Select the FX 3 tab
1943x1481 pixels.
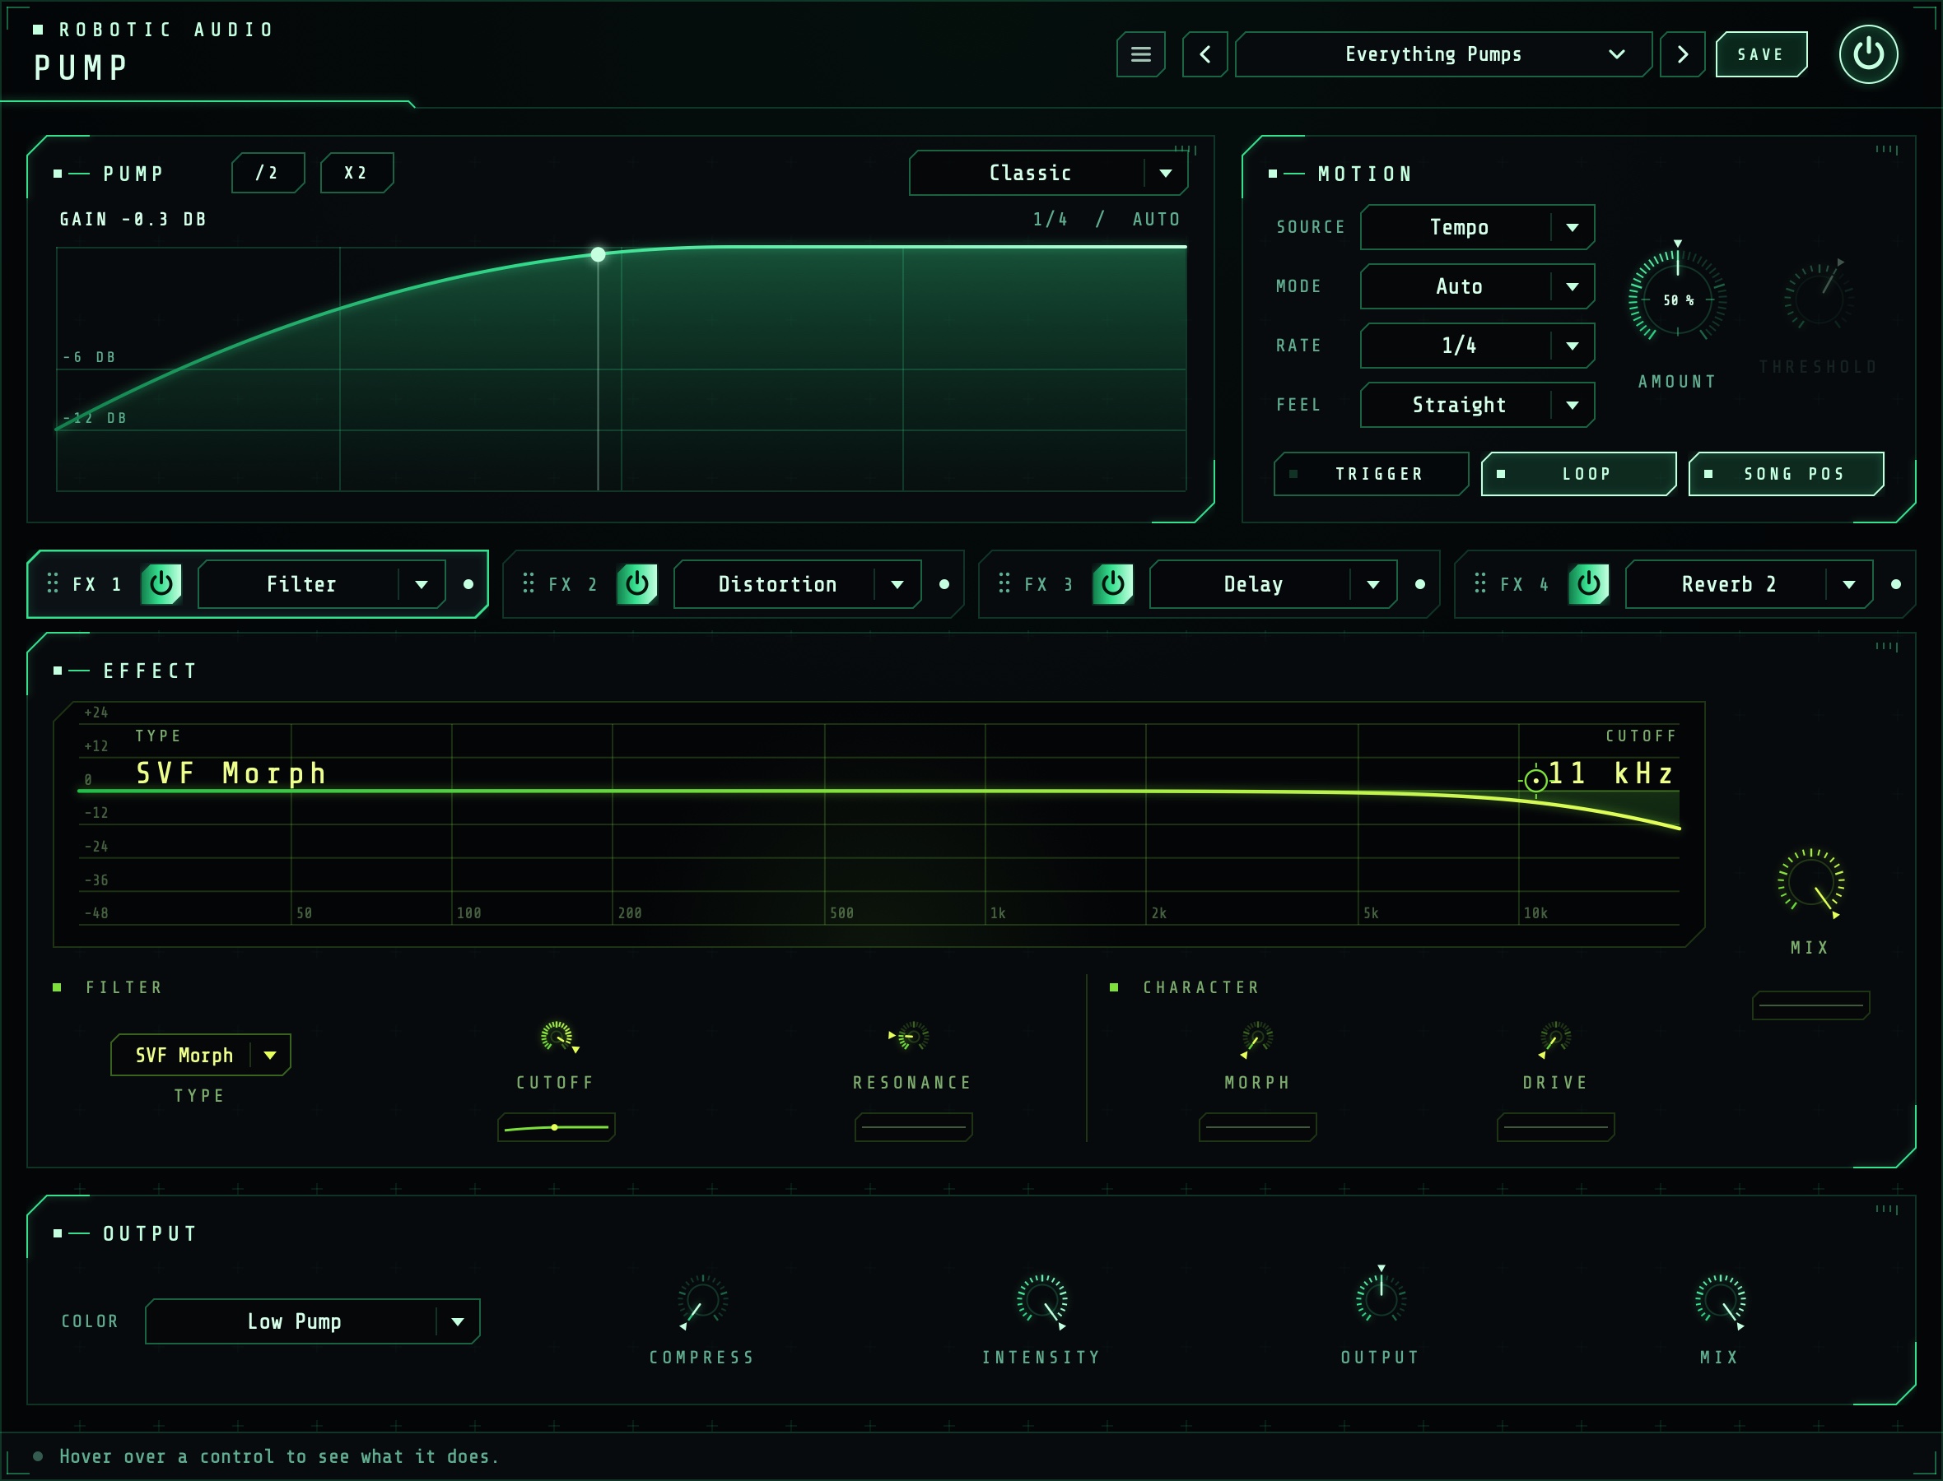click(x=1049, y=584)
